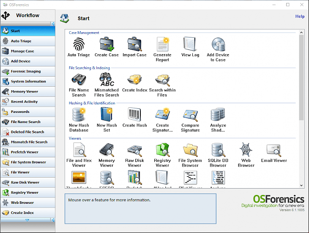Click the Help link
309x233 pixels.
pos(300,16)
